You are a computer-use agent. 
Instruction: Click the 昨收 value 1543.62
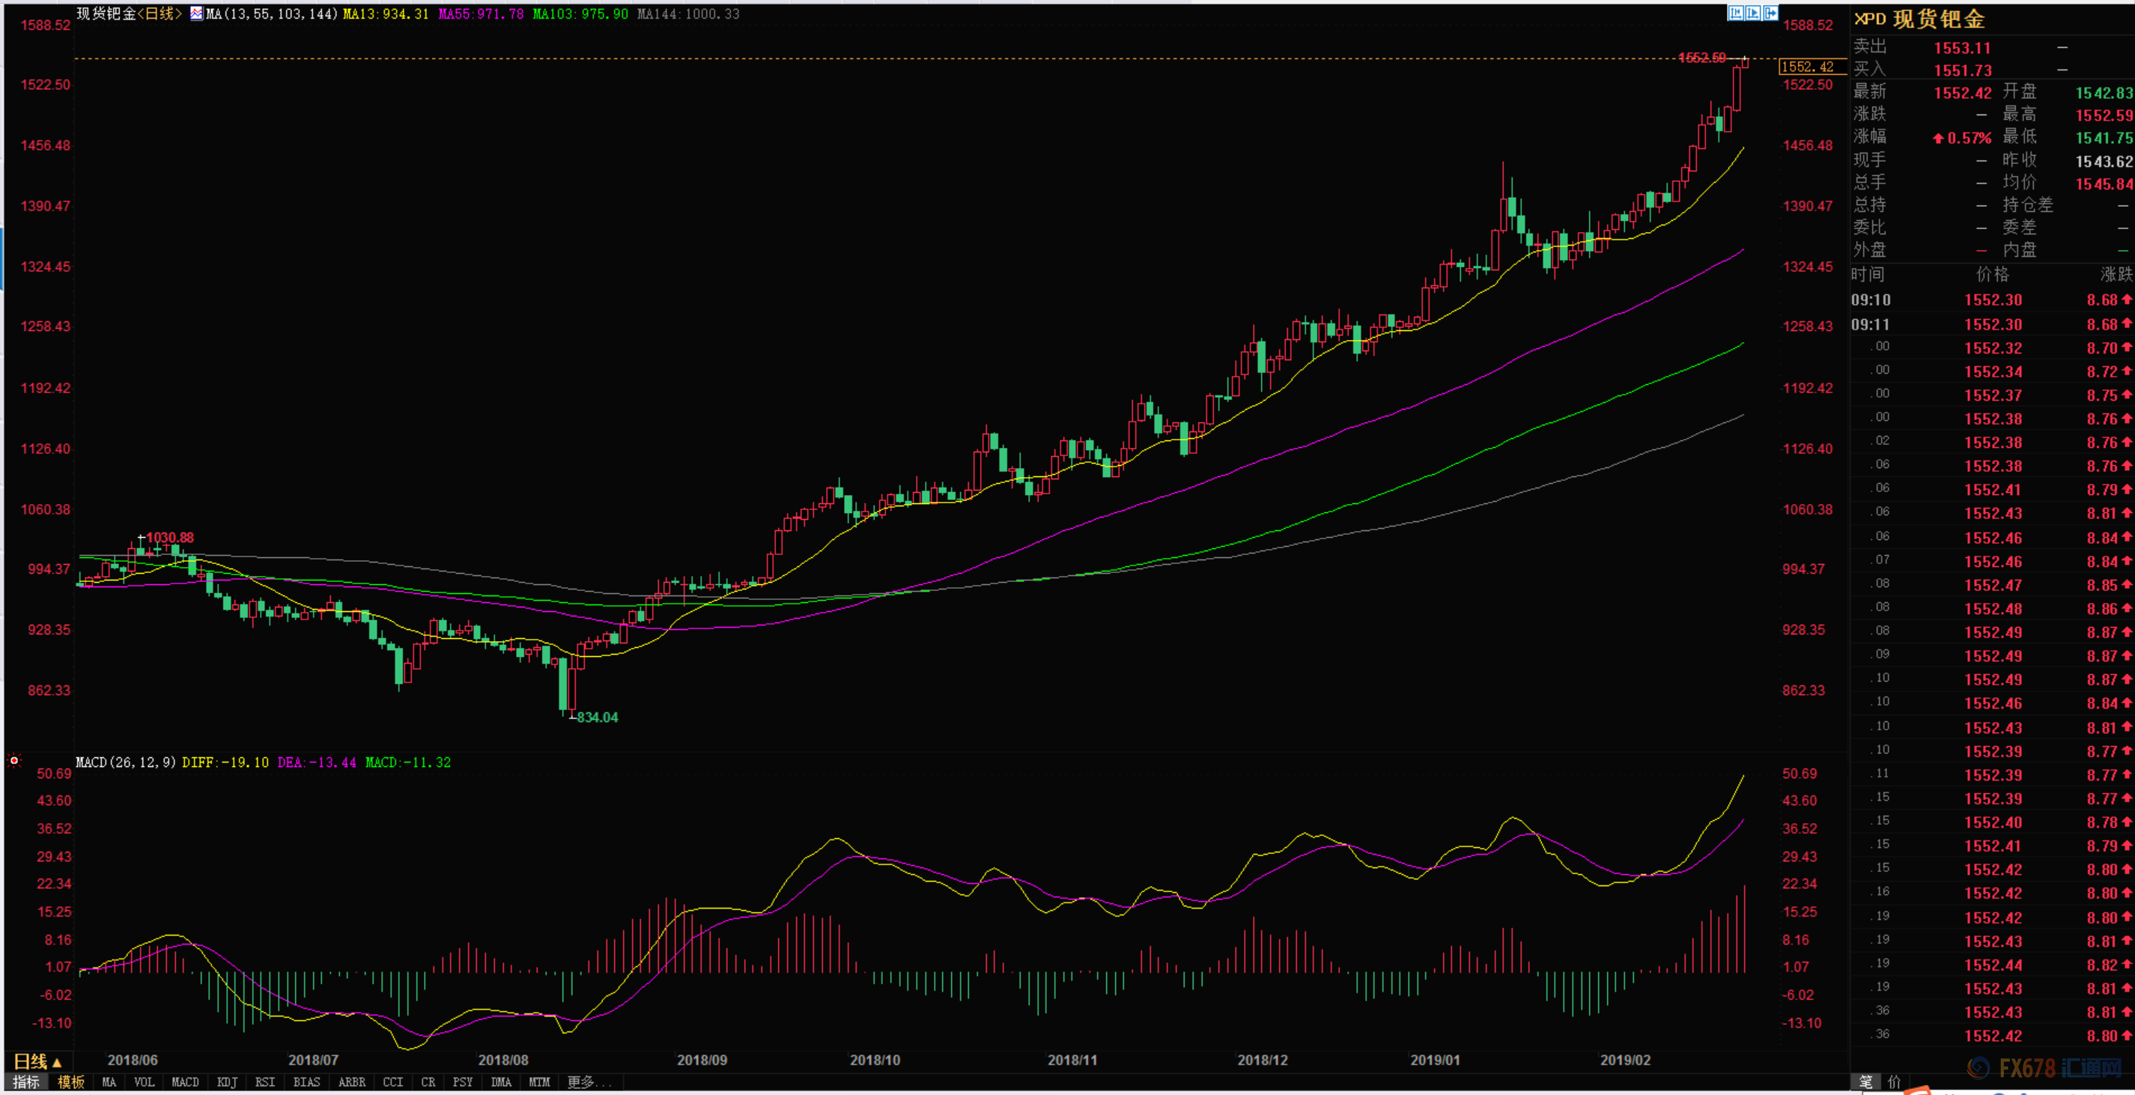tap(2104, 161)
